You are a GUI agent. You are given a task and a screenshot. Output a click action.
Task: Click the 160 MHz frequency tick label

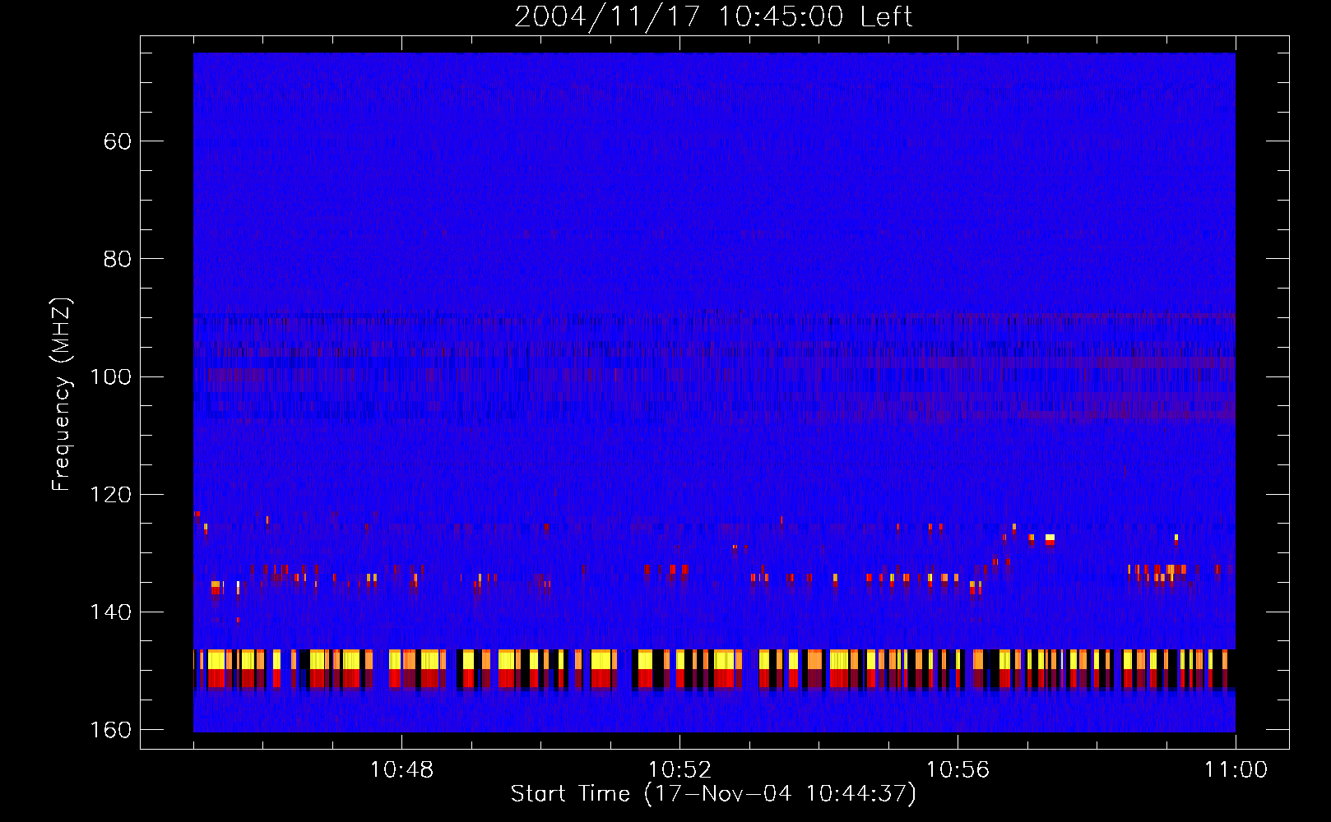point(109,730)
